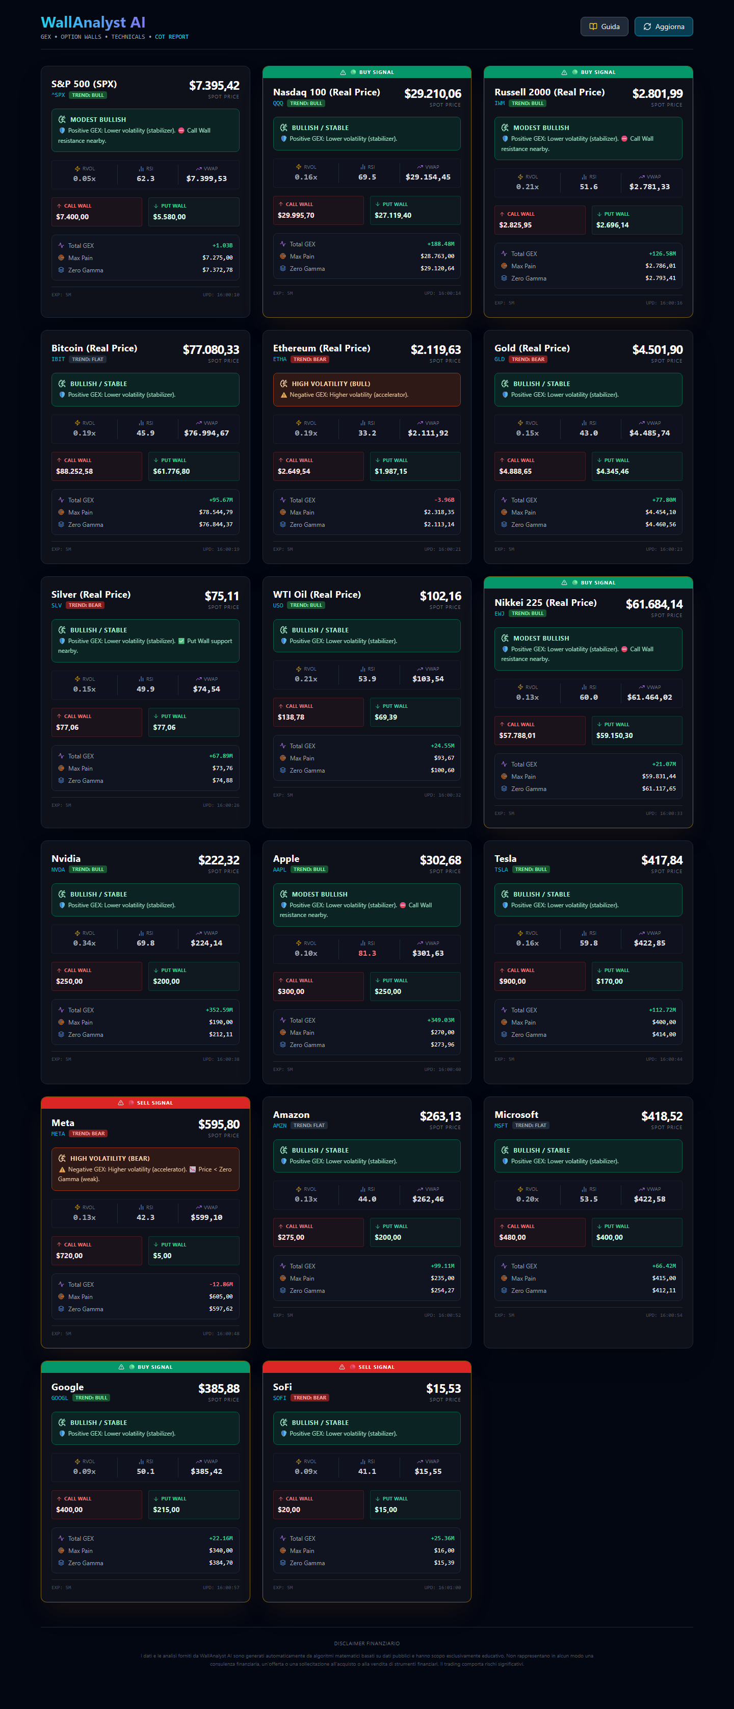Click the DISCLAIMER FINANZIARIO footer heading

366,1643
